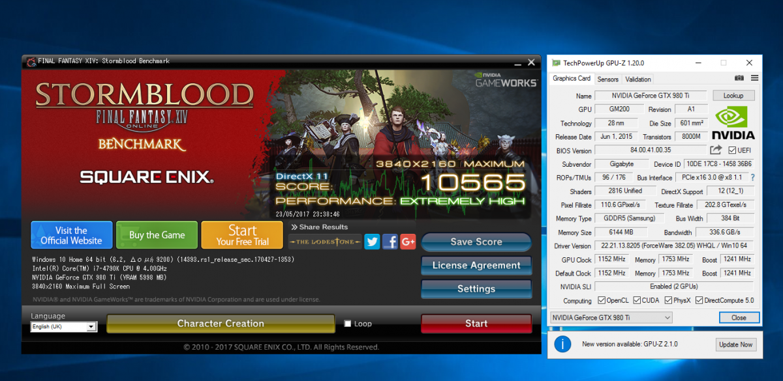Click the NVIDIA logo in GPU-Z
Viewport: 783px width, 381px height.
point(733,124)
